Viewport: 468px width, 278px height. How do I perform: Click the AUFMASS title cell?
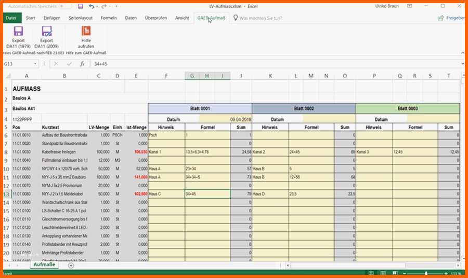click(x=27, y=89)
